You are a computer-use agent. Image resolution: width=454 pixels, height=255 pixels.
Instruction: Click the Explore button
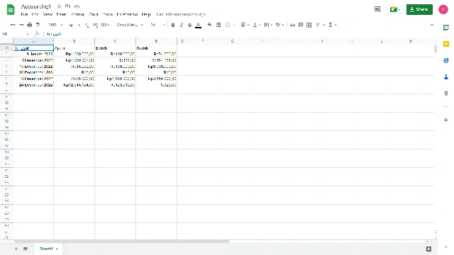pos(428,249)
